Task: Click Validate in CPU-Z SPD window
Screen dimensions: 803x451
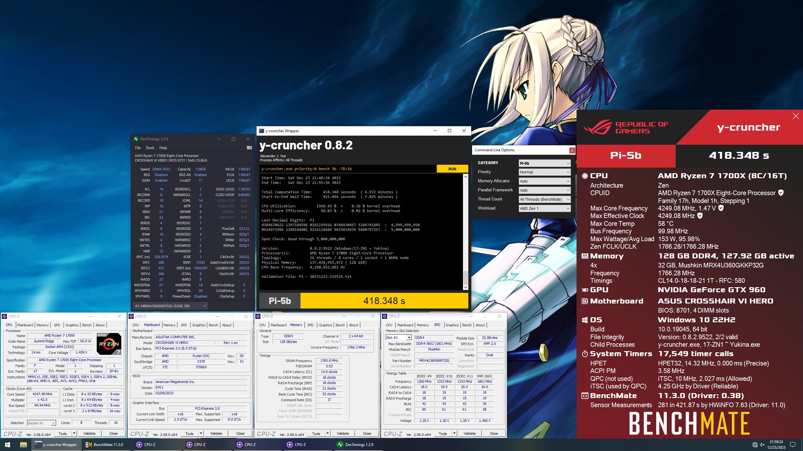Action: pos(470,434)
